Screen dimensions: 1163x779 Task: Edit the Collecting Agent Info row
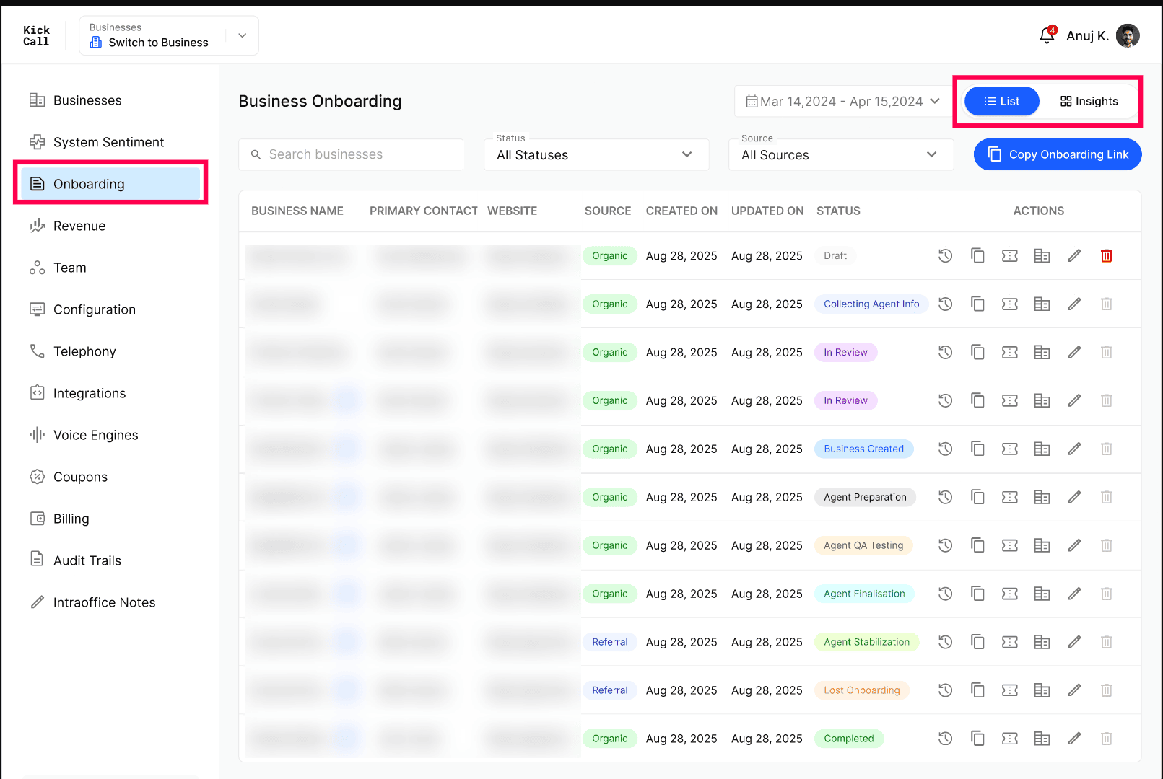pyautogui.click(x=1074, y=304)
